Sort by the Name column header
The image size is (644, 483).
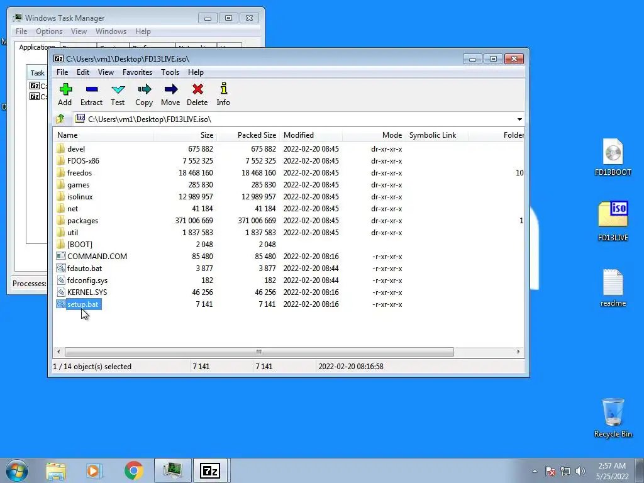103,135
